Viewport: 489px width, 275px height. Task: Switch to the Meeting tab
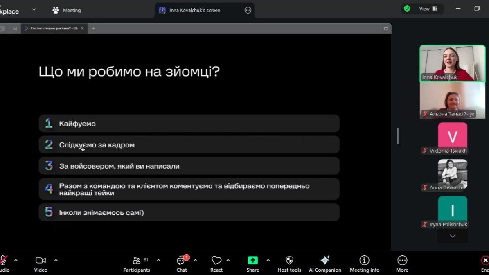(x=67, y=10)
